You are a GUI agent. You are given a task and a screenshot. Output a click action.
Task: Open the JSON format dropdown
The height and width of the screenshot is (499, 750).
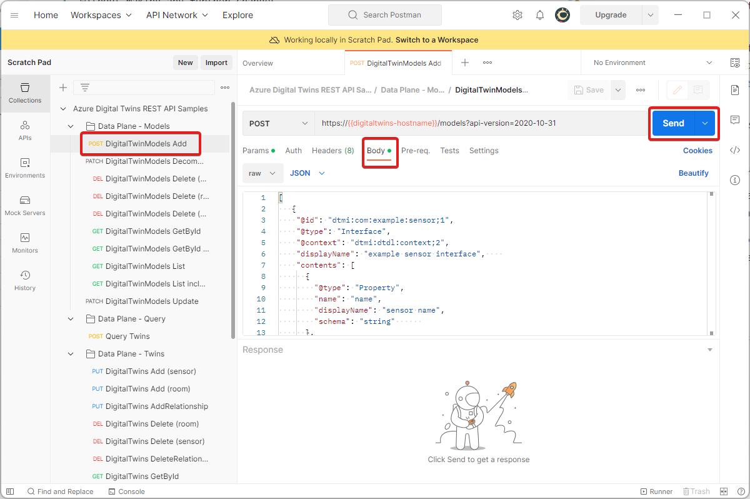307,173
